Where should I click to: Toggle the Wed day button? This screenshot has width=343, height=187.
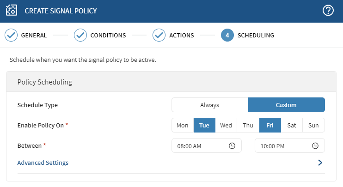click(226, 125)
